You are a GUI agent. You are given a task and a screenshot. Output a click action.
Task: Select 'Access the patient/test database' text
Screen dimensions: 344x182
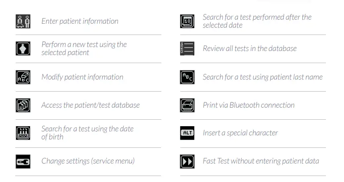pos(90,105)
